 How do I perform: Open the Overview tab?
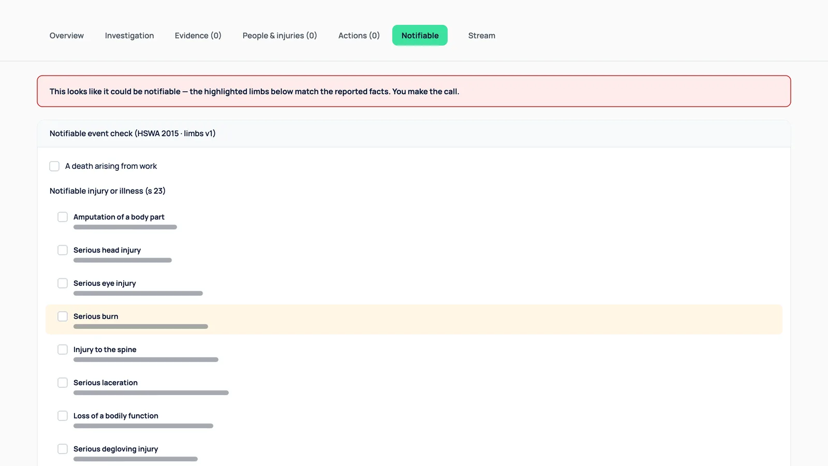66,35
